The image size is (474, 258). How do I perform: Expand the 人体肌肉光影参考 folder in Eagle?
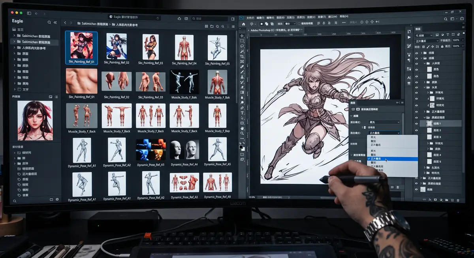(15, 48)
